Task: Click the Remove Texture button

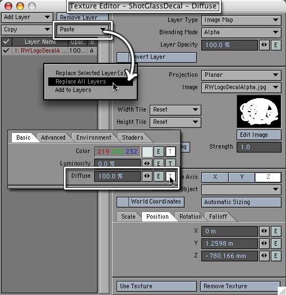Action: click(x=241, y=287)
